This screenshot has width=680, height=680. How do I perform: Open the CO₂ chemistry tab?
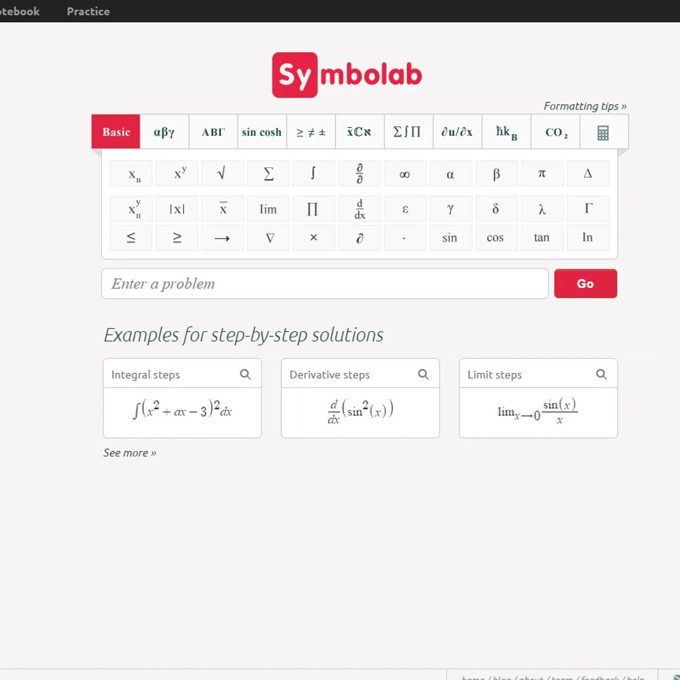coord(555,132)
